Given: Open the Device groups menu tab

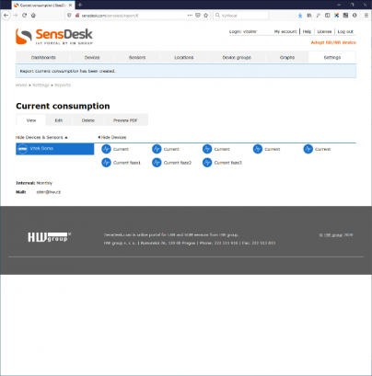Looking at the screenshot, I should coord(237,57).
